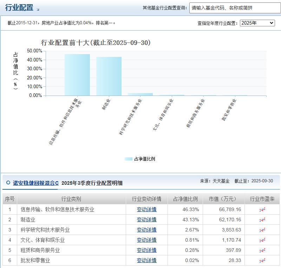281x268 pixels.
Task: Click the 0.81% cell
Action: click(185, 240)
